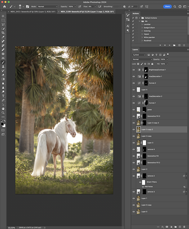The width and height of the screenshot is (189, 229).
Task: Click the layer style fx icon
Action: point(163,227)
